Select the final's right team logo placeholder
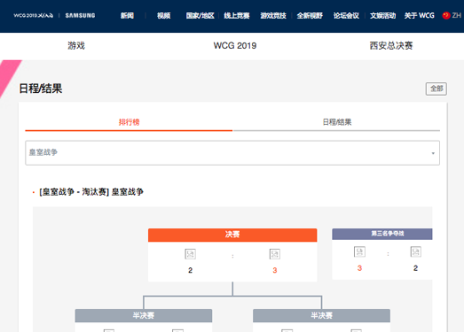 [275, 254]
